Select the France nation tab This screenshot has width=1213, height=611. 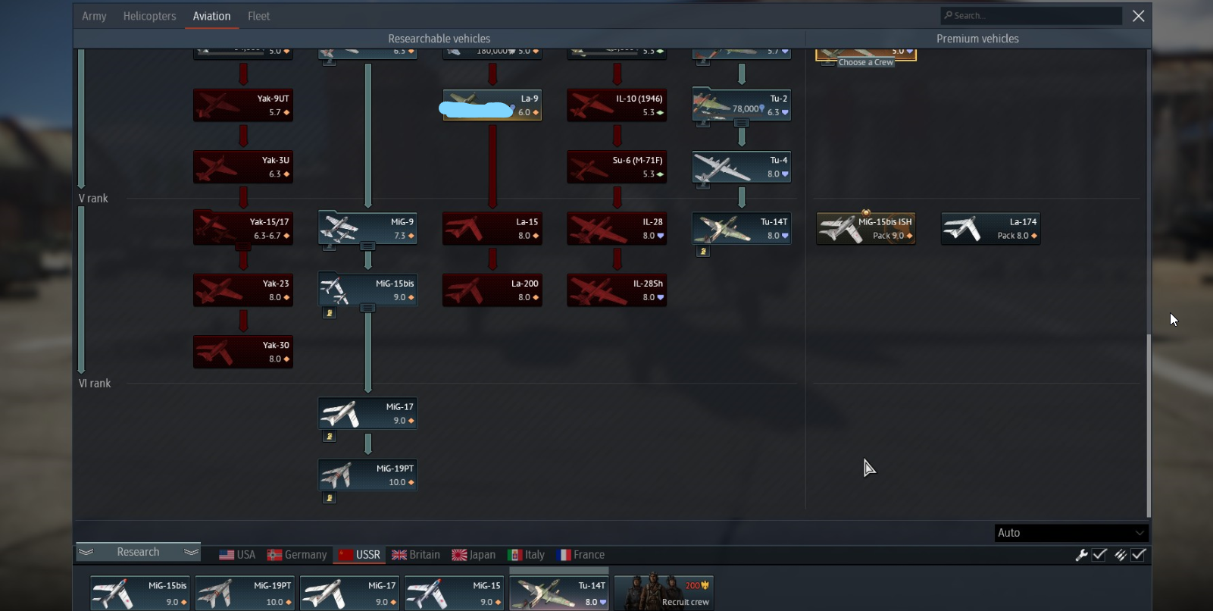pos(580,555)
